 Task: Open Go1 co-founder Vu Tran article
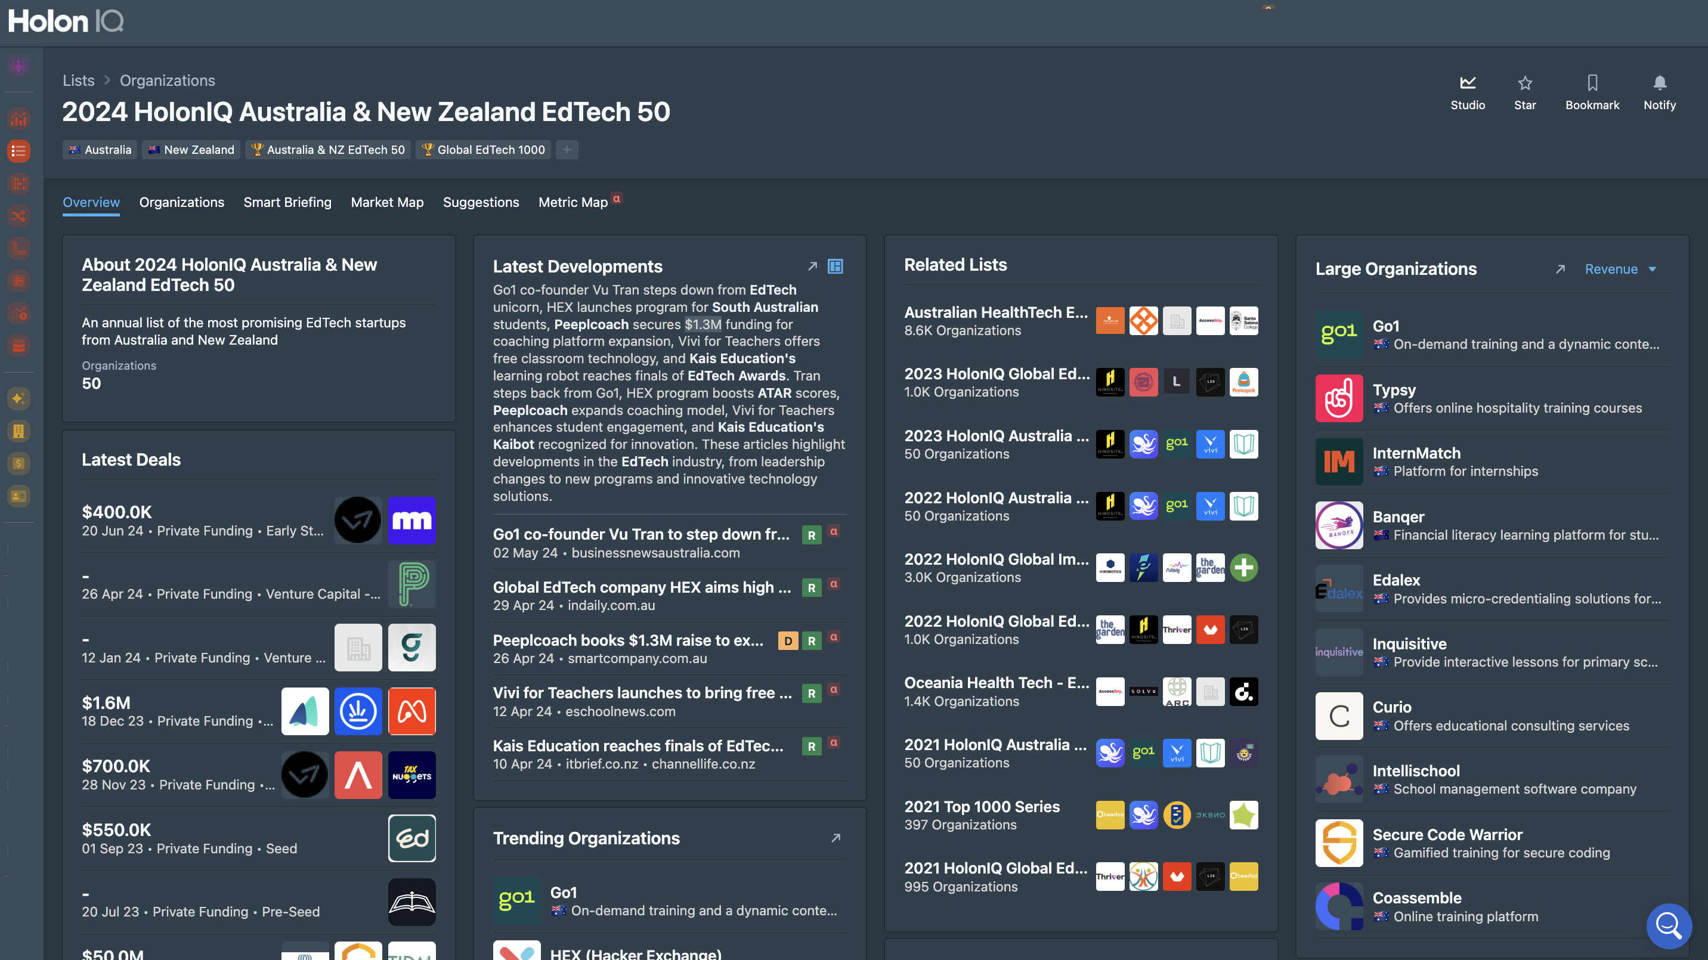[641, 534]
